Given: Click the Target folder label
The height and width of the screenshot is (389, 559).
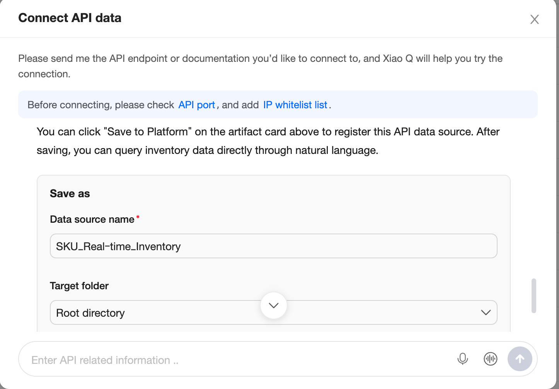Looking at the screenshot, I should coord(79,286).
